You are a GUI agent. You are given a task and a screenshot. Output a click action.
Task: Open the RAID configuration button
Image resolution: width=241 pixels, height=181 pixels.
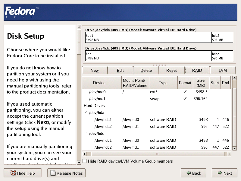(x=197, y=70)
